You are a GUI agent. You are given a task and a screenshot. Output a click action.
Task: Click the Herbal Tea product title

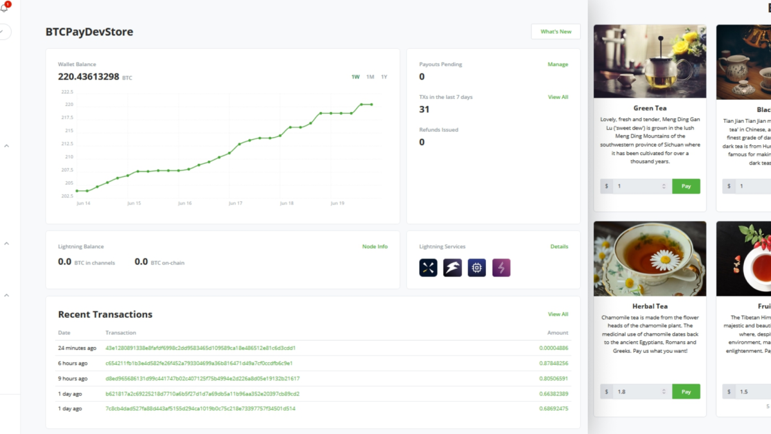650,306
